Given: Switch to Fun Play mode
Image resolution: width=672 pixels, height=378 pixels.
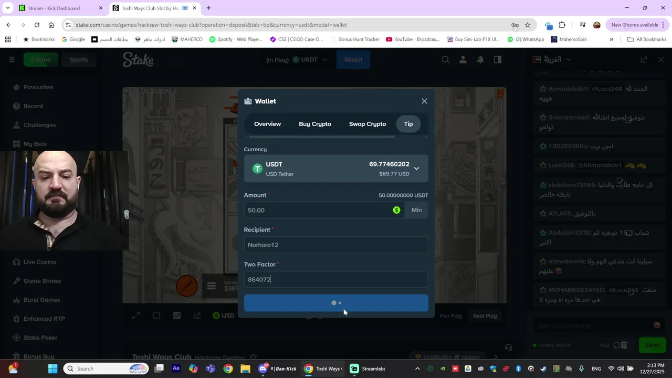Looking at the screenshot, I should [451, 316].
